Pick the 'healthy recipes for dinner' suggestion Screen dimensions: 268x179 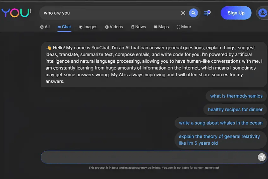point(235,109)
